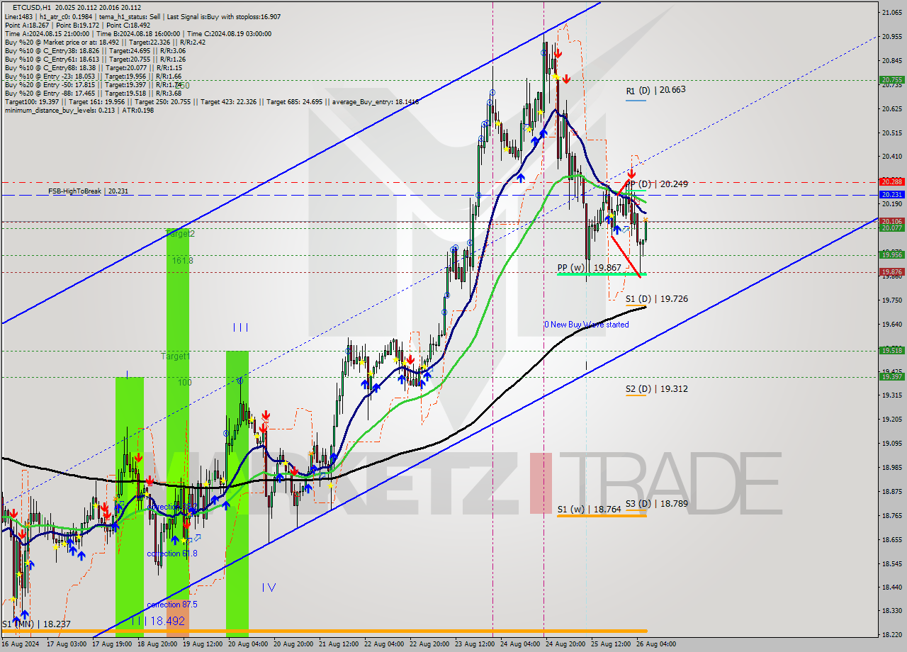
Task: Select the Target2 label on green bar
Action: [x=180, y=233]
